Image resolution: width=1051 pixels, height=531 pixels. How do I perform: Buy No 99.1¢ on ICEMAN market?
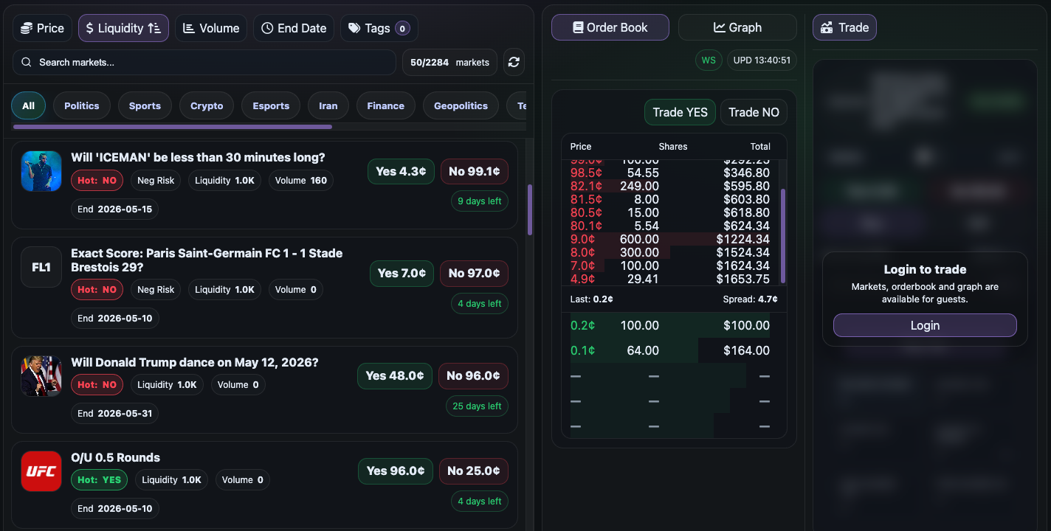[475, 171]
